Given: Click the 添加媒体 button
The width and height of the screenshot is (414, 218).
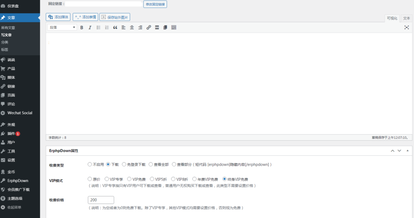Looking at the screenshot, I should point(58,17).
